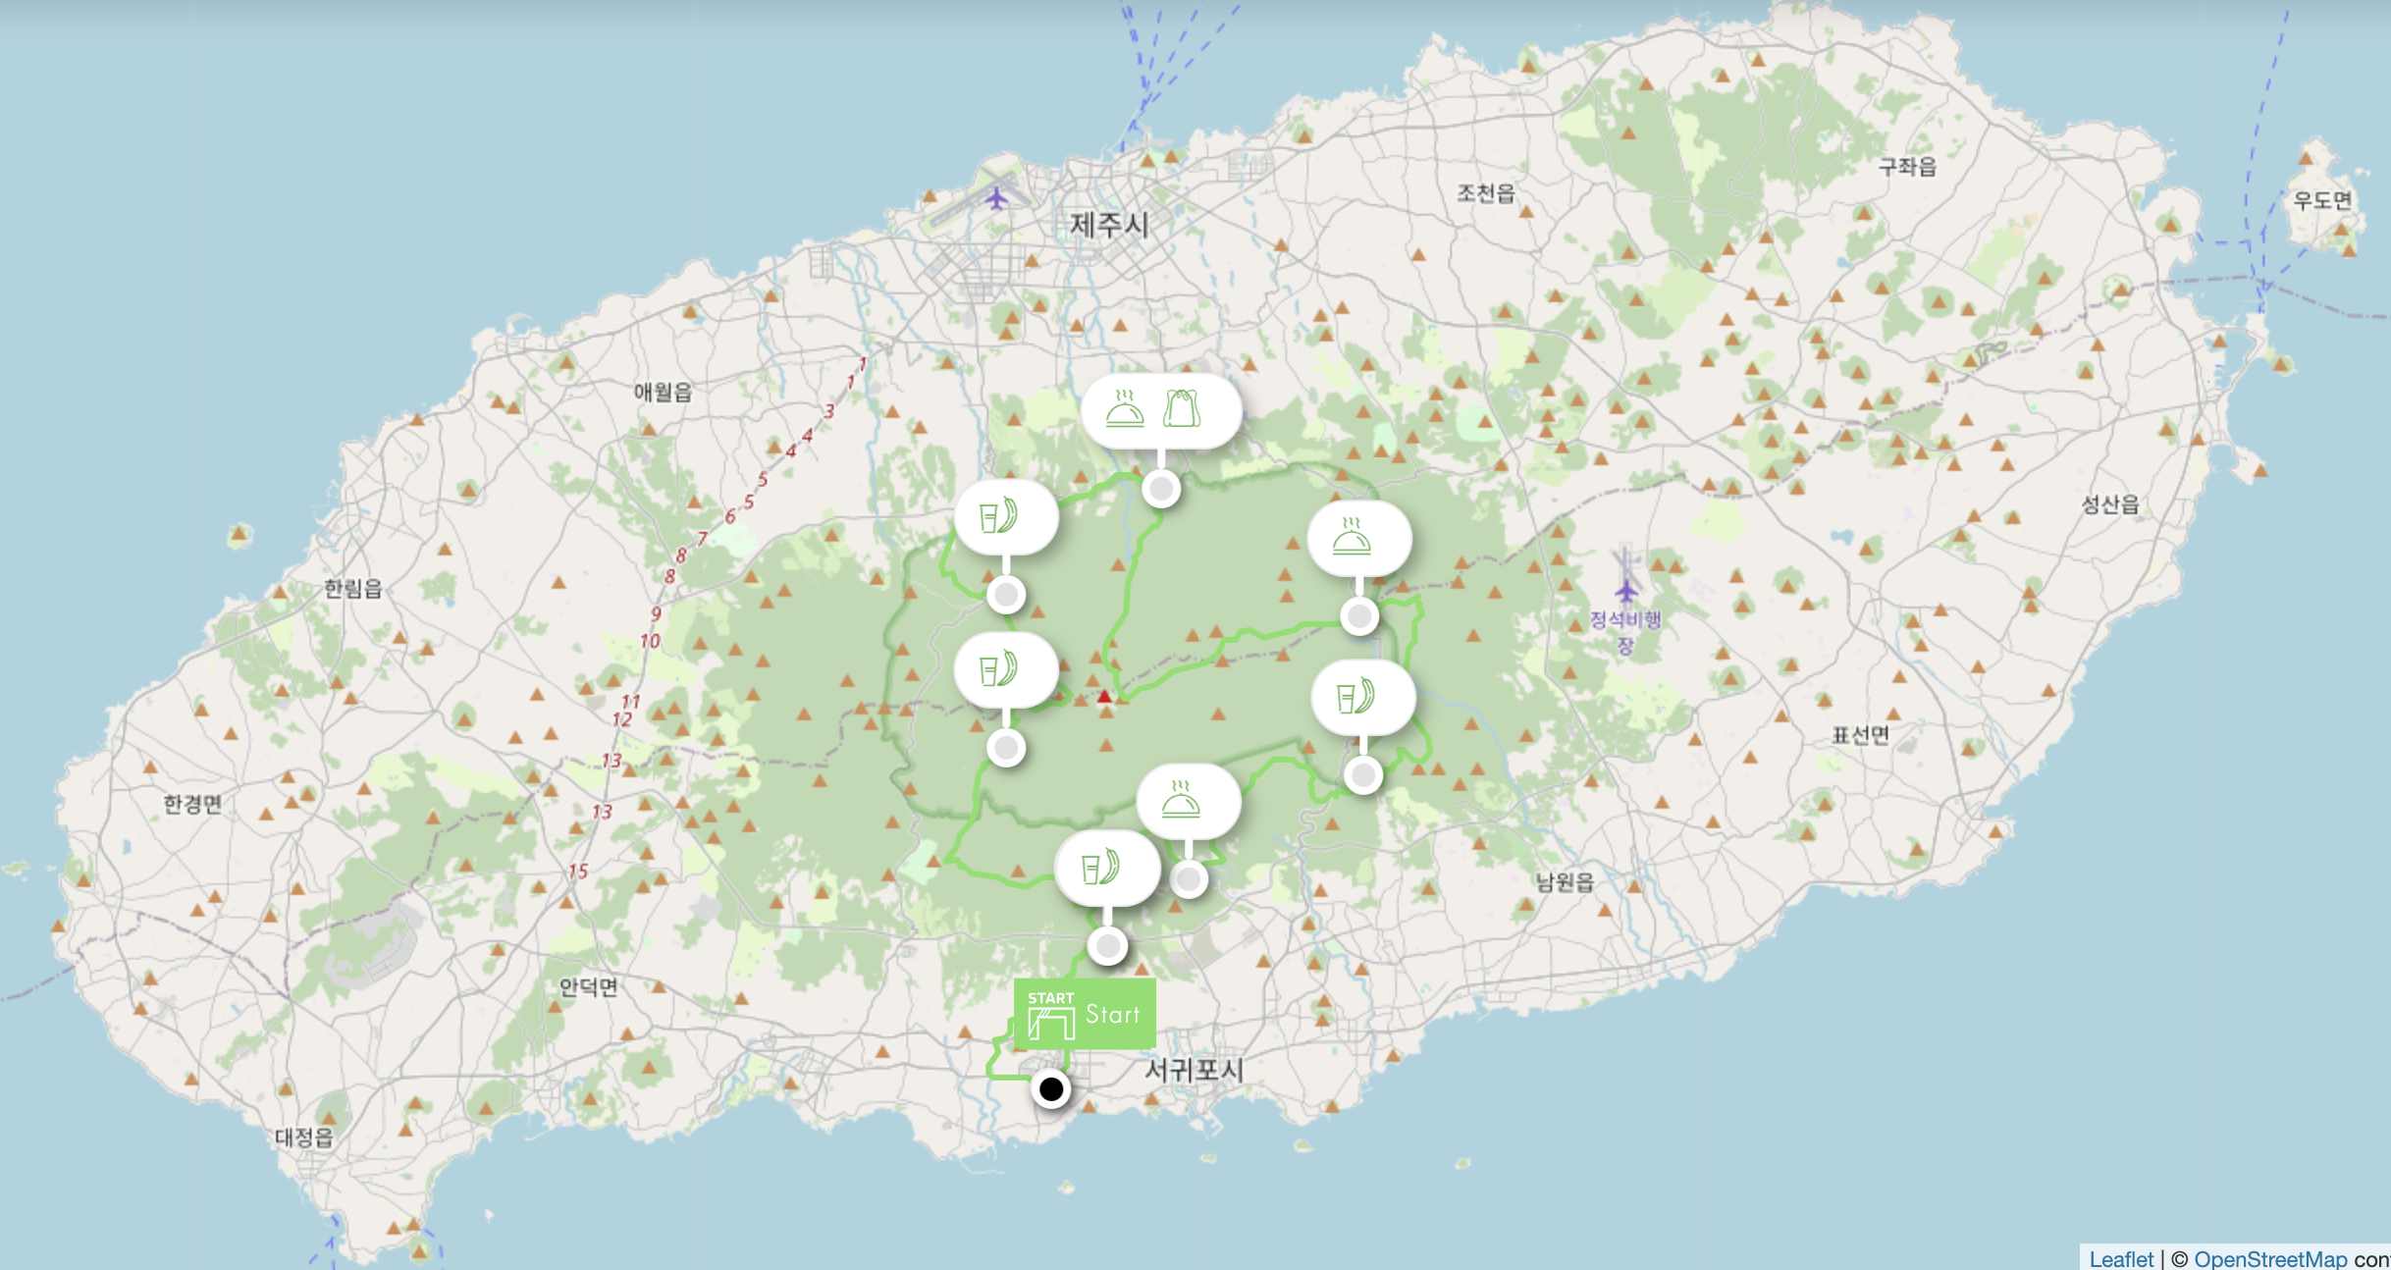Viewport: 2391px width, 1270px height.
Task: Click the green Start flag marker
Action: pos(1084,1014)
